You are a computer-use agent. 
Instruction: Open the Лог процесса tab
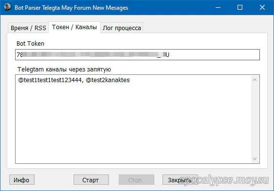click(122, 28)
